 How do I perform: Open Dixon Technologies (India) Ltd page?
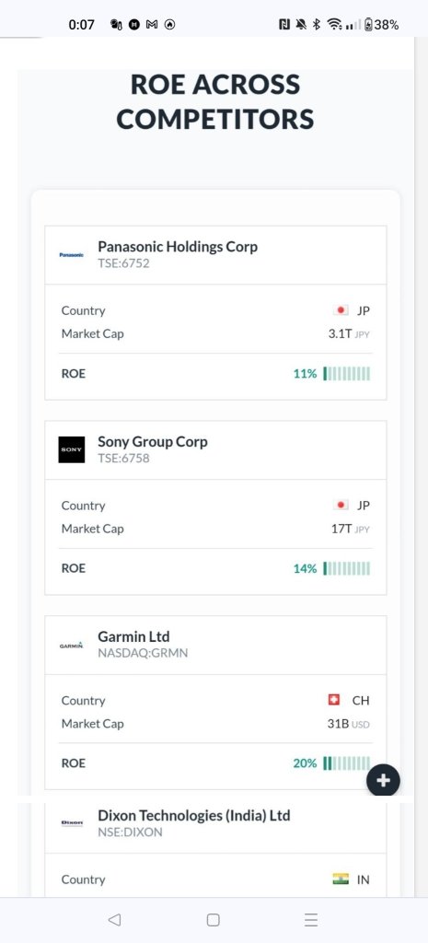coord(194,816)
